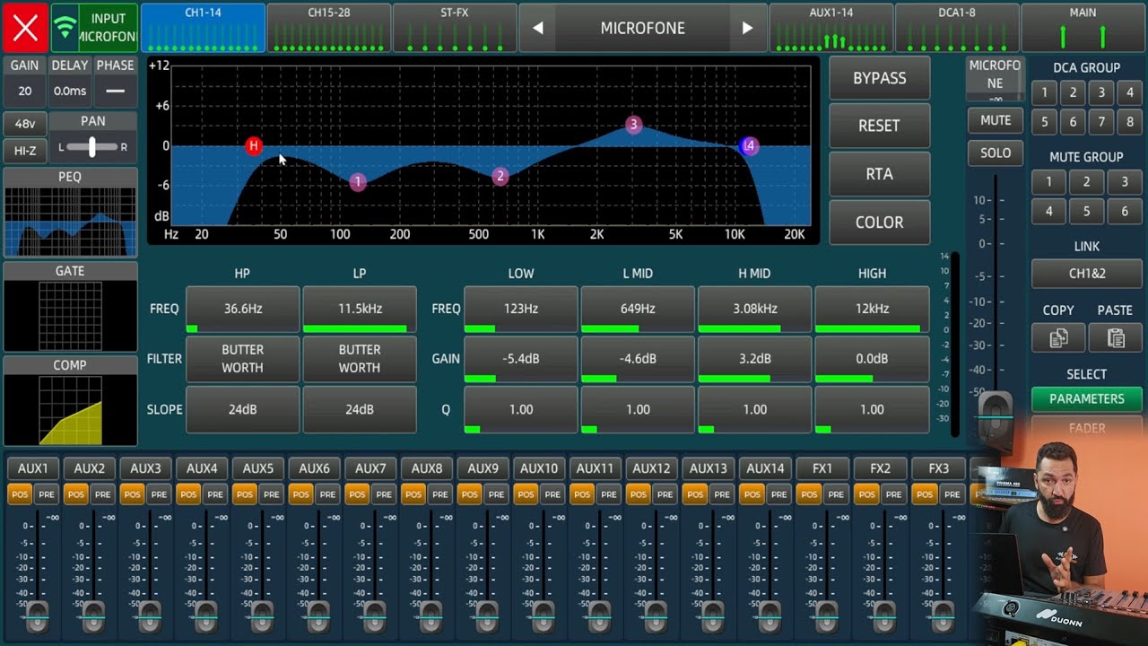1148x646 pixels.
Task: Set AUX5 send to PRE
Action: point(272,494)
